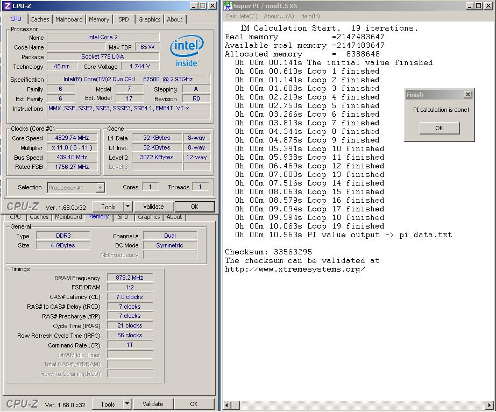Open the About...(A) menu in Super PI
Viewport: 496px width, 412px height.
[x=279, y=16]
